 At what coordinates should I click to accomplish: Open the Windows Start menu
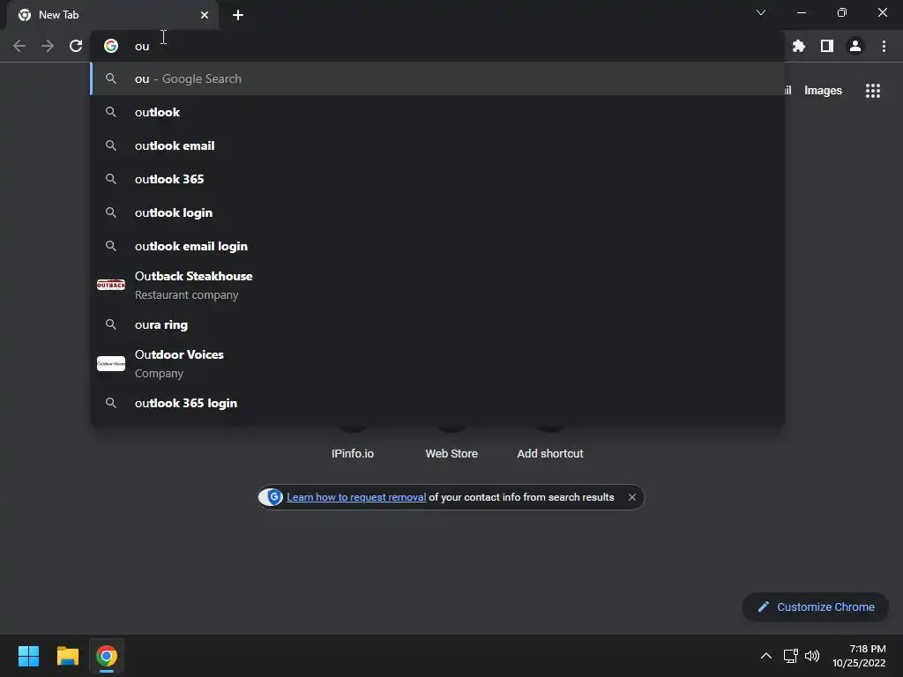pos(28,656)
